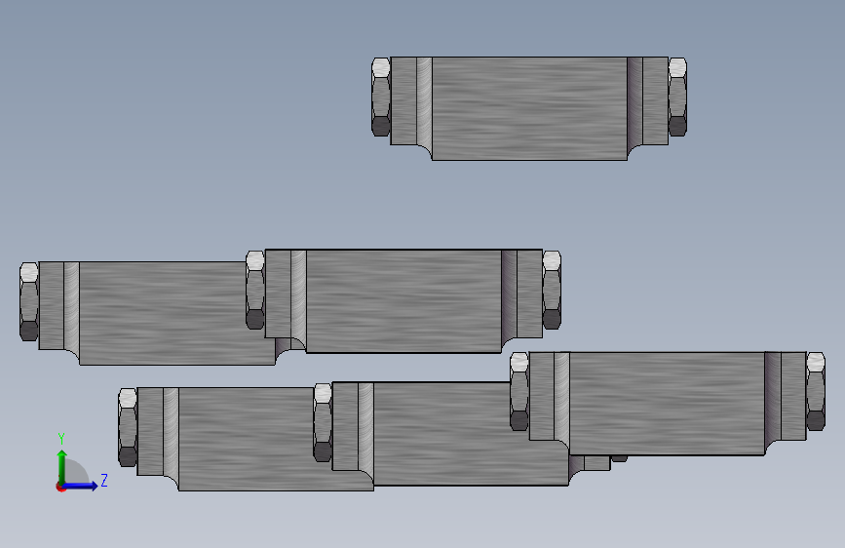Select the body of the isolated topmost block

529,108
